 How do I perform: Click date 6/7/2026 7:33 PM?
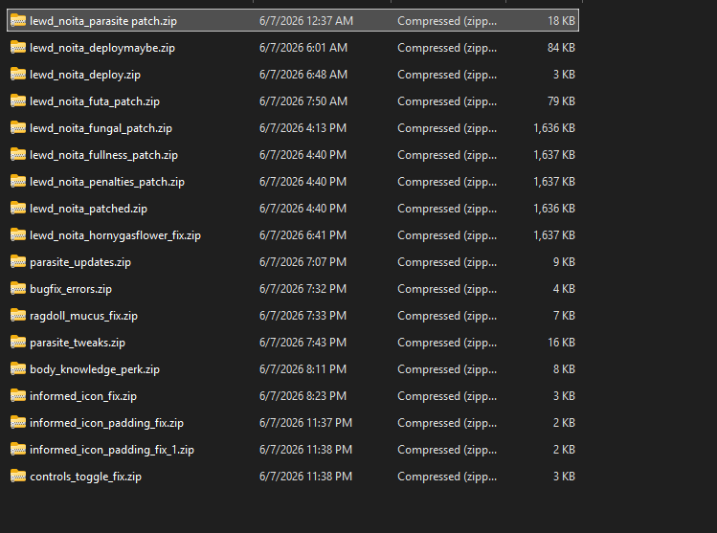click(x=302, y=316)
